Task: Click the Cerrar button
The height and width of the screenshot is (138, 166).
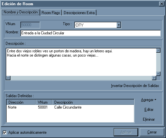Action: click(x=152, y=132)
